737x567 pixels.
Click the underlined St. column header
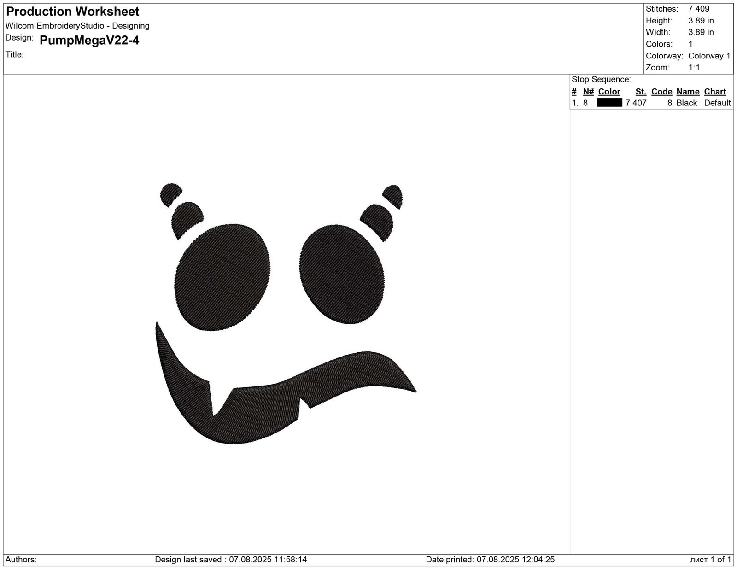pos(640,91)
